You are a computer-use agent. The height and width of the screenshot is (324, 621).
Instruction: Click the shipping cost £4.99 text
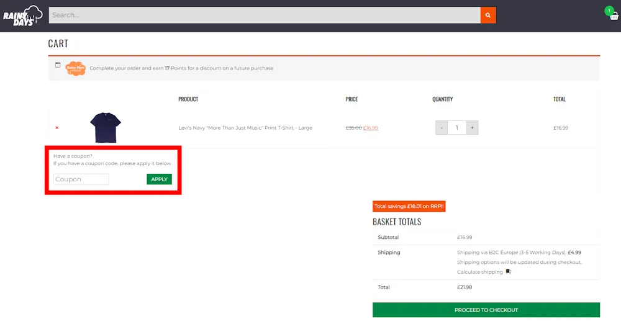coord(574,252)
